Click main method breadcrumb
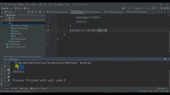 [x=27, y=8]
